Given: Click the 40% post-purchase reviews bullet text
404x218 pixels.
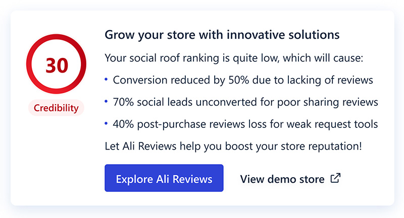Looking at the screenshot, I should coord(245,124).
